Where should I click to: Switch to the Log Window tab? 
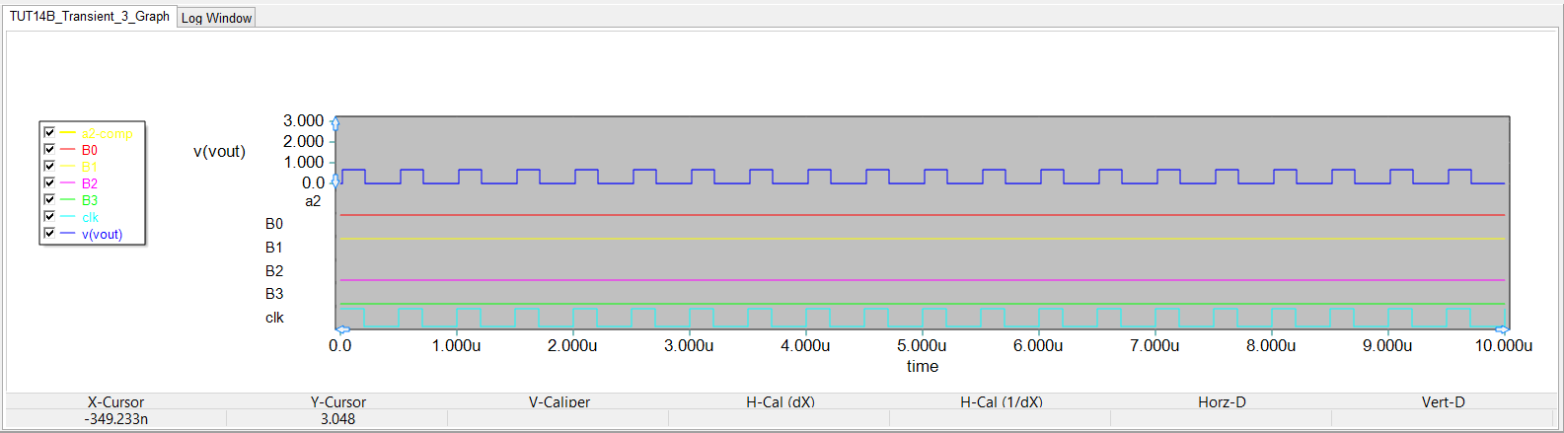coord(216,18)
